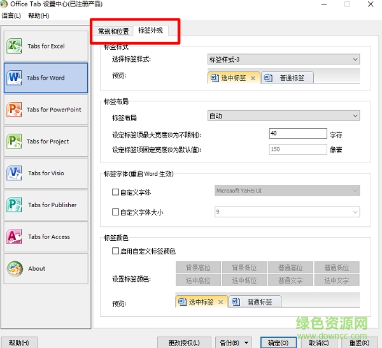
Task: Click the 背景低位 color button
Action: 244,268
